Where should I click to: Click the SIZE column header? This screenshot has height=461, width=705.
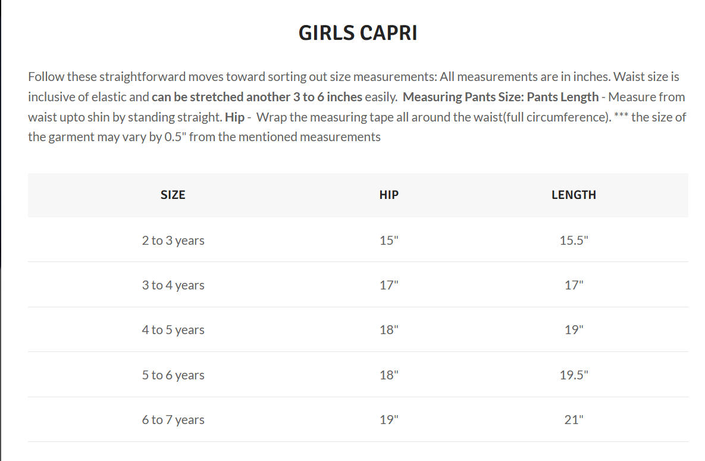[173, 195]
